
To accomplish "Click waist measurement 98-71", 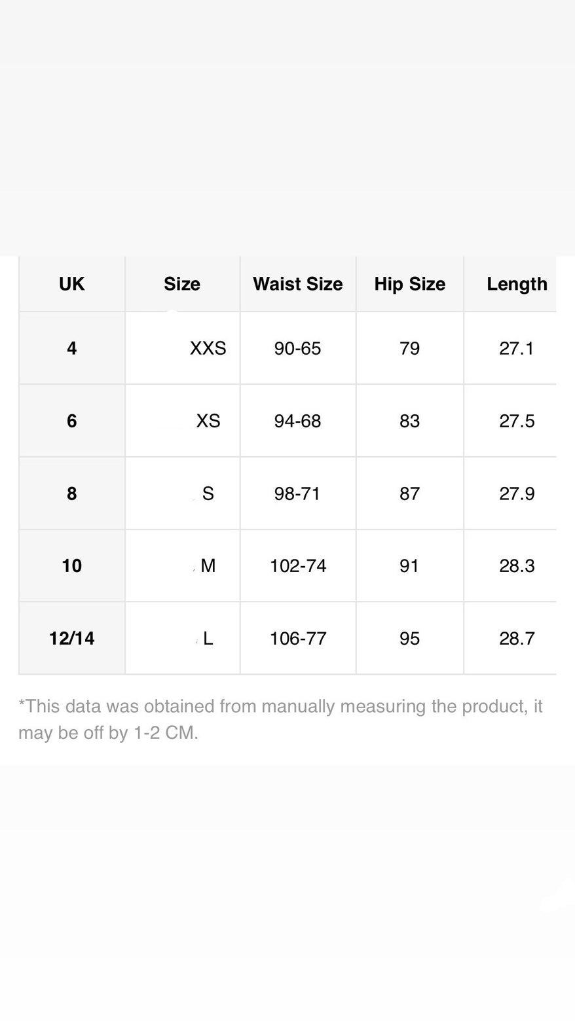I will 298,493.
